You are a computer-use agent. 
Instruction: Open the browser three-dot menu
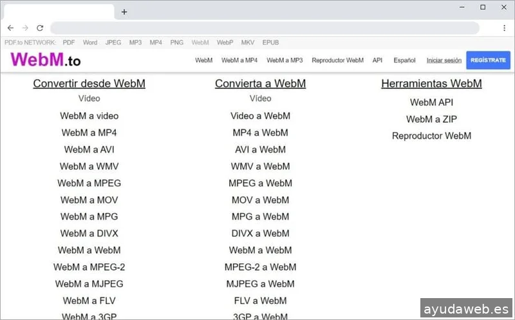[503, 28]
